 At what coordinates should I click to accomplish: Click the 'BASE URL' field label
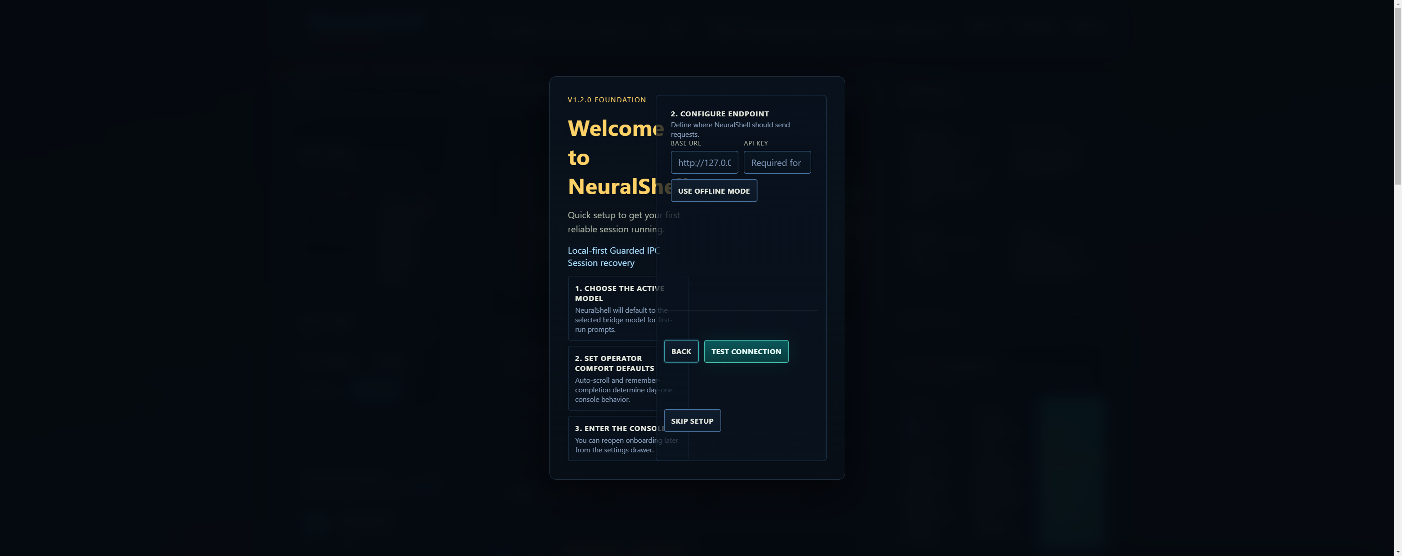tap(686, 144)
